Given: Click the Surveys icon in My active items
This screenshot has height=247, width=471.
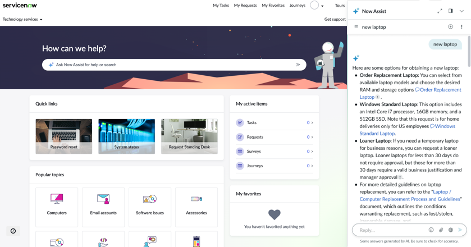Looking at the screenshot, I should click(x=240, y=152).
